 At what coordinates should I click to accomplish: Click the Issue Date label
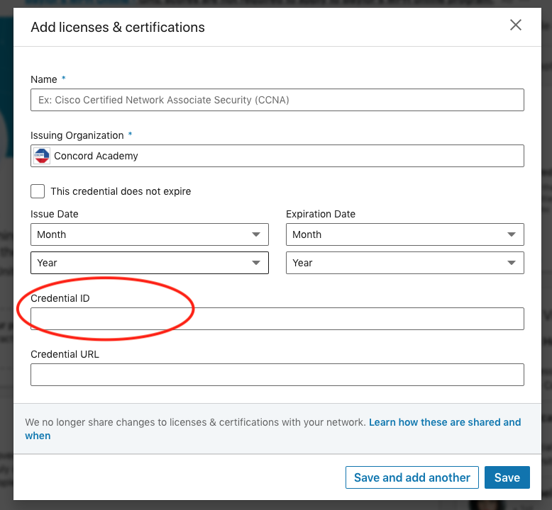coord(55,214)
